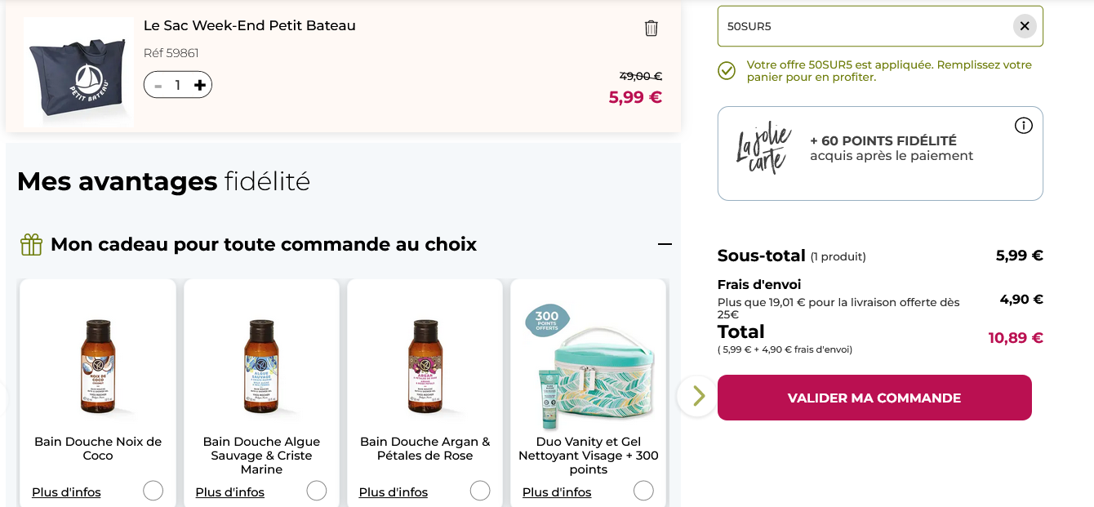This screenshot has height=507, width=1094.
Task: Open the loyalty points info tooltip
Action: click(1023, 126)
